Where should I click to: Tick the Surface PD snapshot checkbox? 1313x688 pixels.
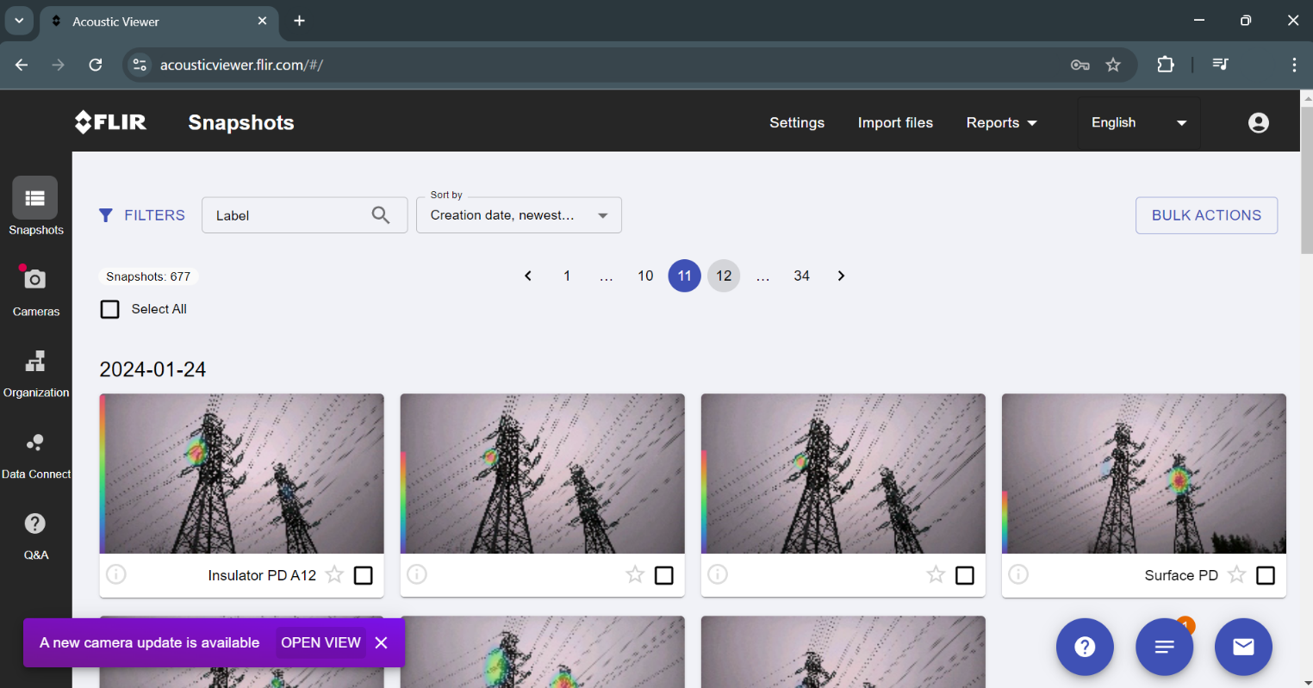click(x=1265, y=575)
